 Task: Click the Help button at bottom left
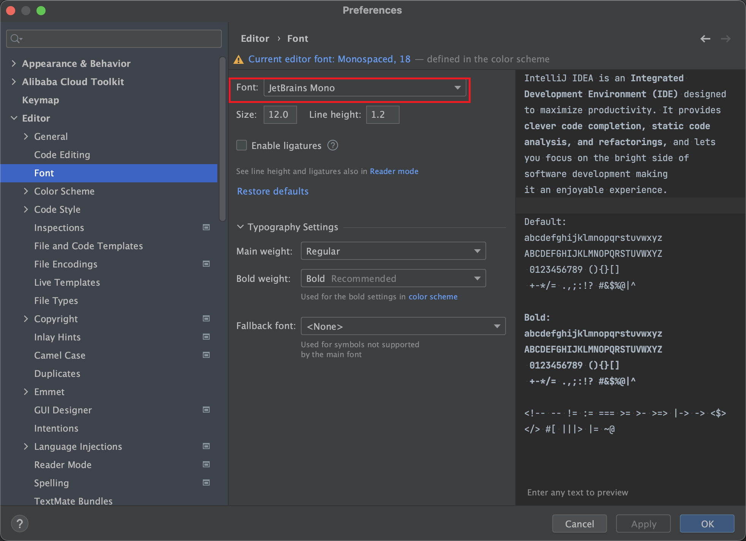[x=20, y=524]
